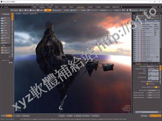This screenshot has height=121, width=162.
Task: Switch to the Model layout tab
Action: 35,7
